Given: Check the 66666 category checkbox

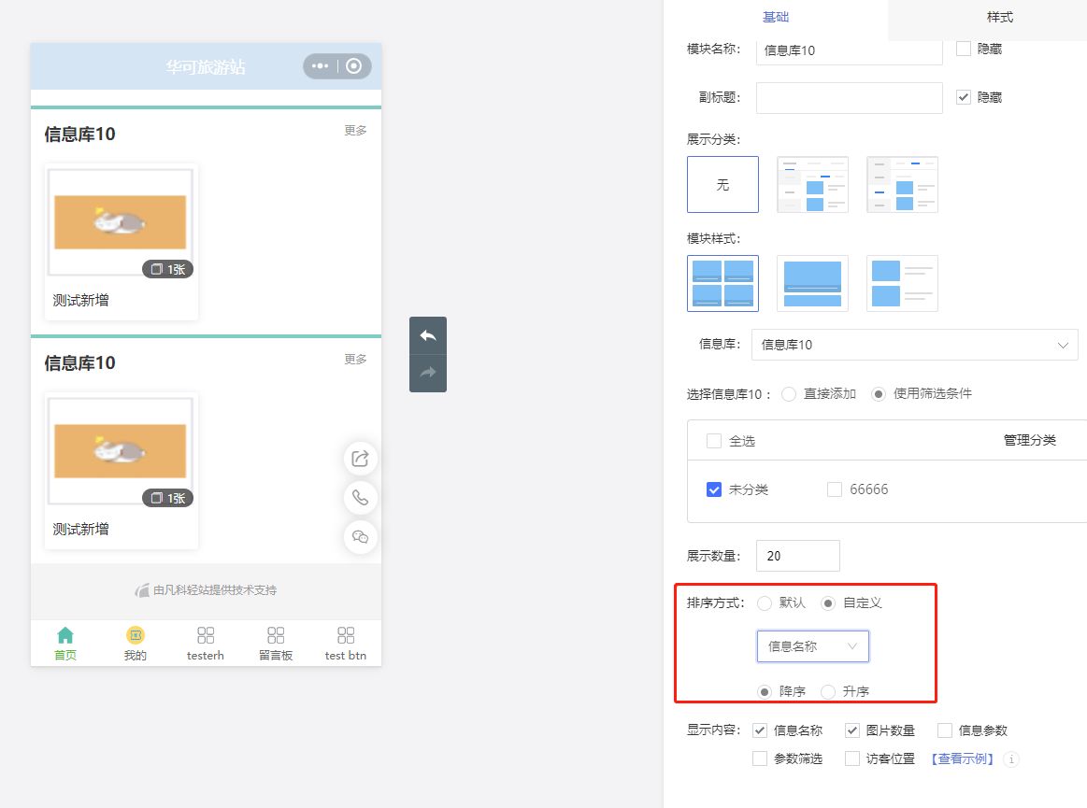Looking at the screenshot, I should point(835,489).
